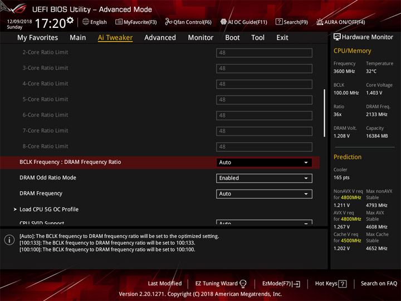Viewport: 401px width, 301px height.
Task: Open the Monitor tab
Action: coord(200,38)
